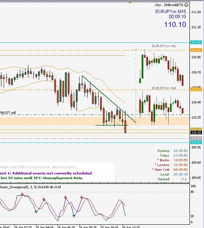Click the Spread value "3 p"
Viewport: 204px width, 228px height.
tap(184, 179)
